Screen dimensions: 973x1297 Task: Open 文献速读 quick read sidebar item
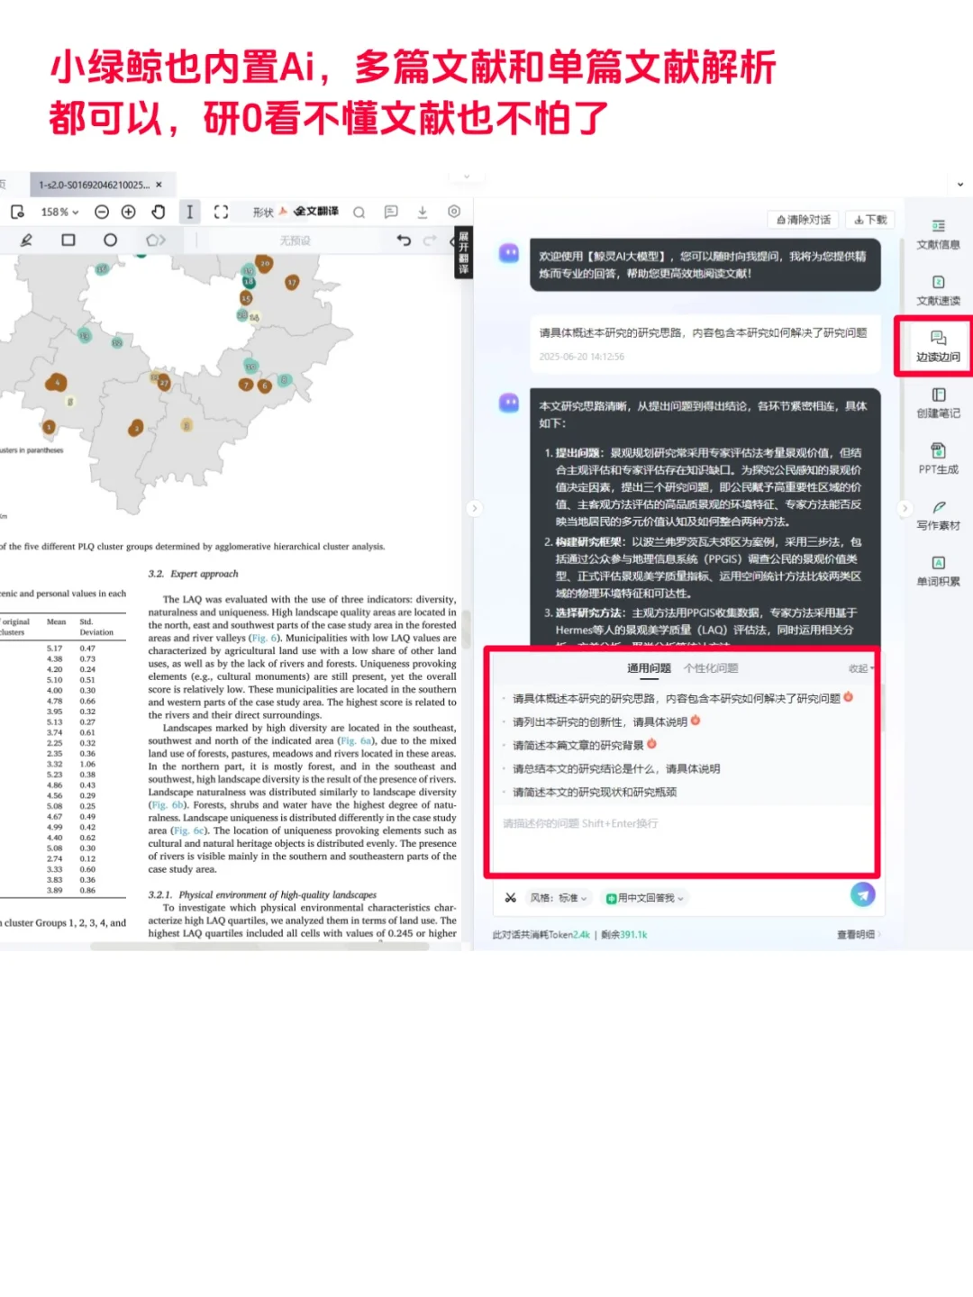click(x=938, y=291)
